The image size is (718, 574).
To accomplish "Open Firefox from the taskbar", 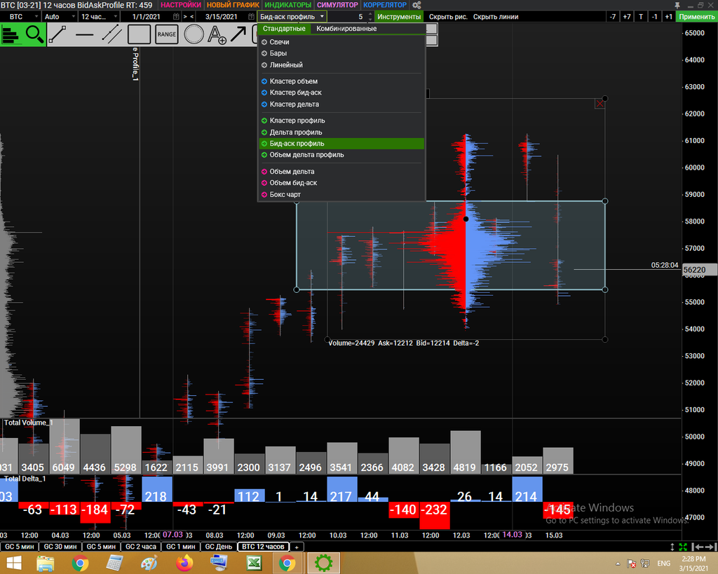I will tap(184, 563).
